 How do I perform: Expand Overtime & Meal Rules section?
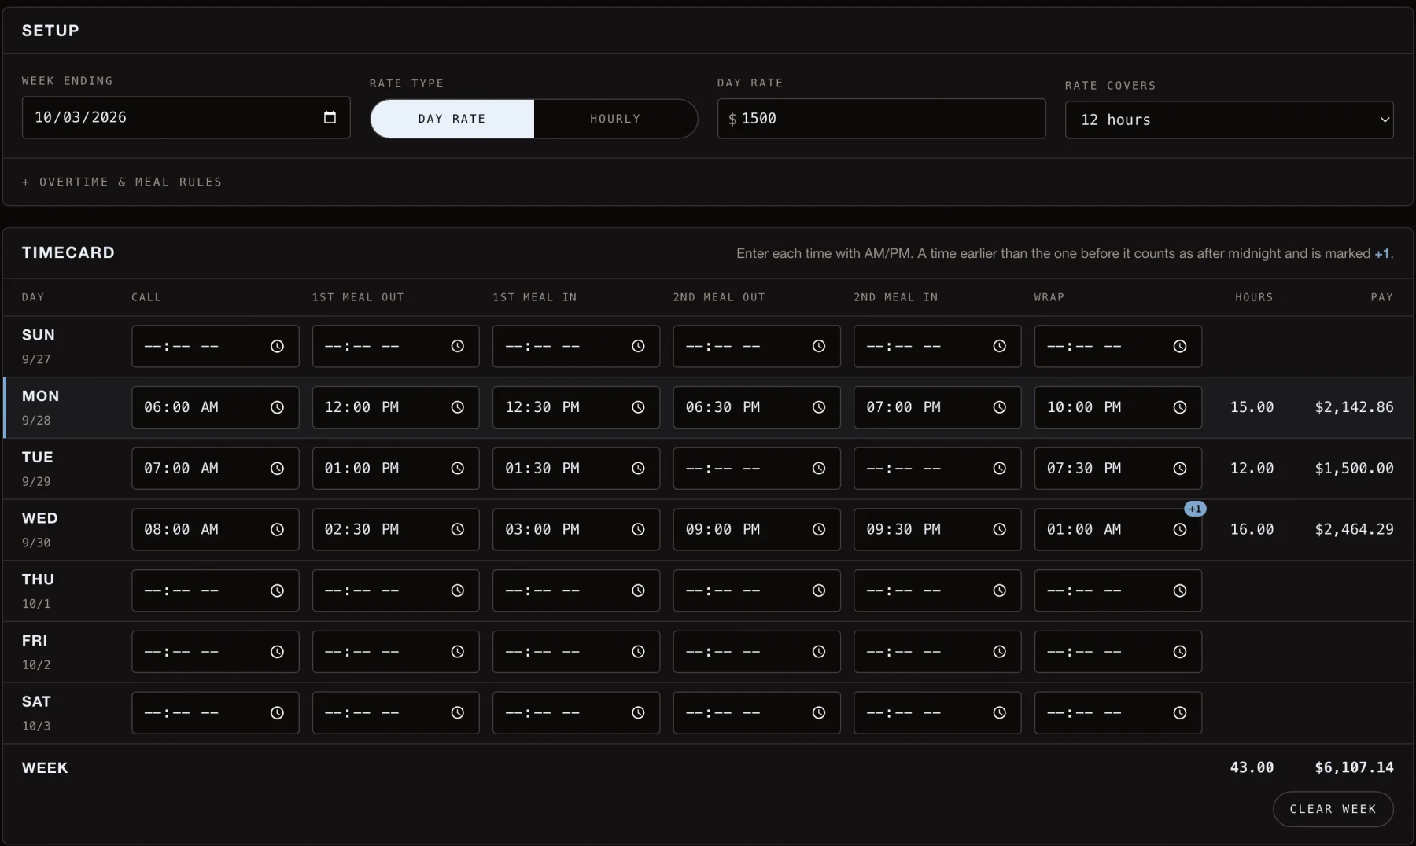[122, 182]
